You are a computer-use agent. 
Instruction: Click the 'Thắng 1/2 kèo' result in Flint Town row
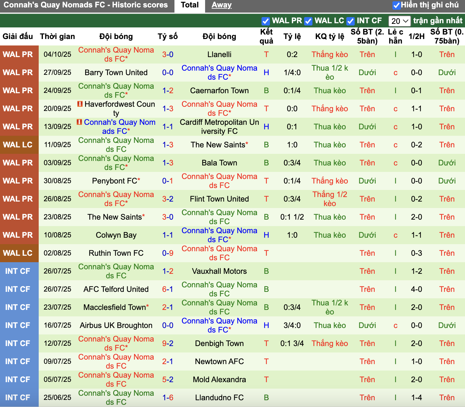pos(330,199)
